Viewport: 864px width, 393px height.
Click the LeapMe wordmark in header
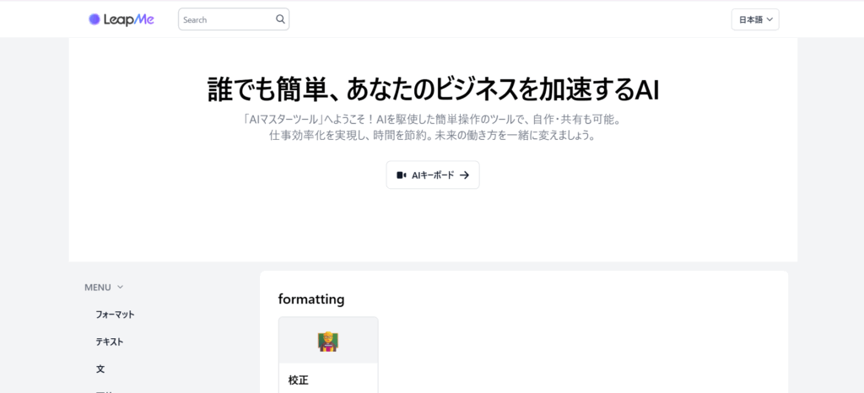click(x=129, y=19)
